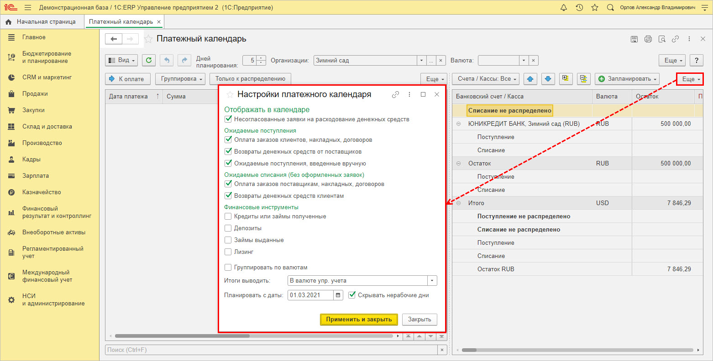Image resolution: width=713 pixels, height=361 pixels.
Task: Click Закрыть button in dialog
Action: 419,319
